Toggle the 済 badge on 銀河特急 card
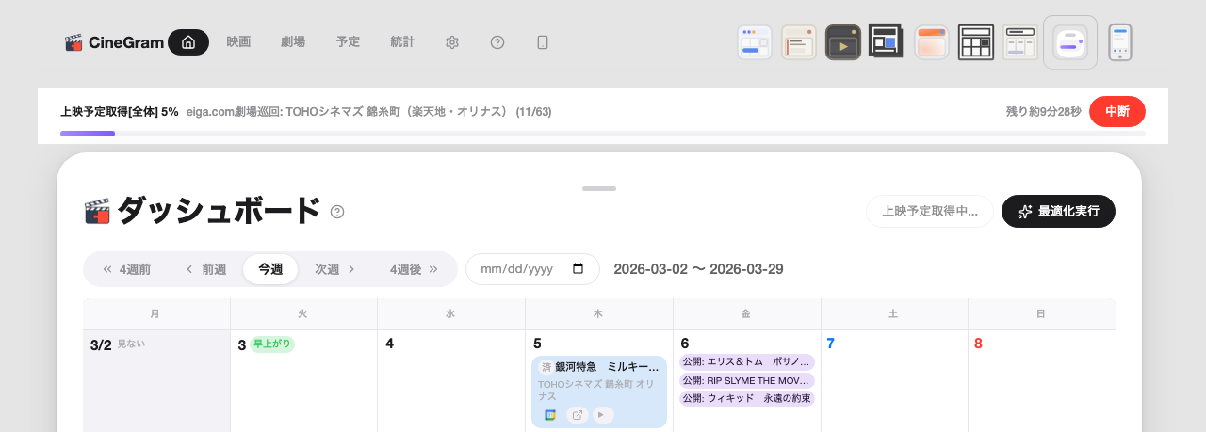This screenshot has height=432, width=1206. tap(546, 367)
